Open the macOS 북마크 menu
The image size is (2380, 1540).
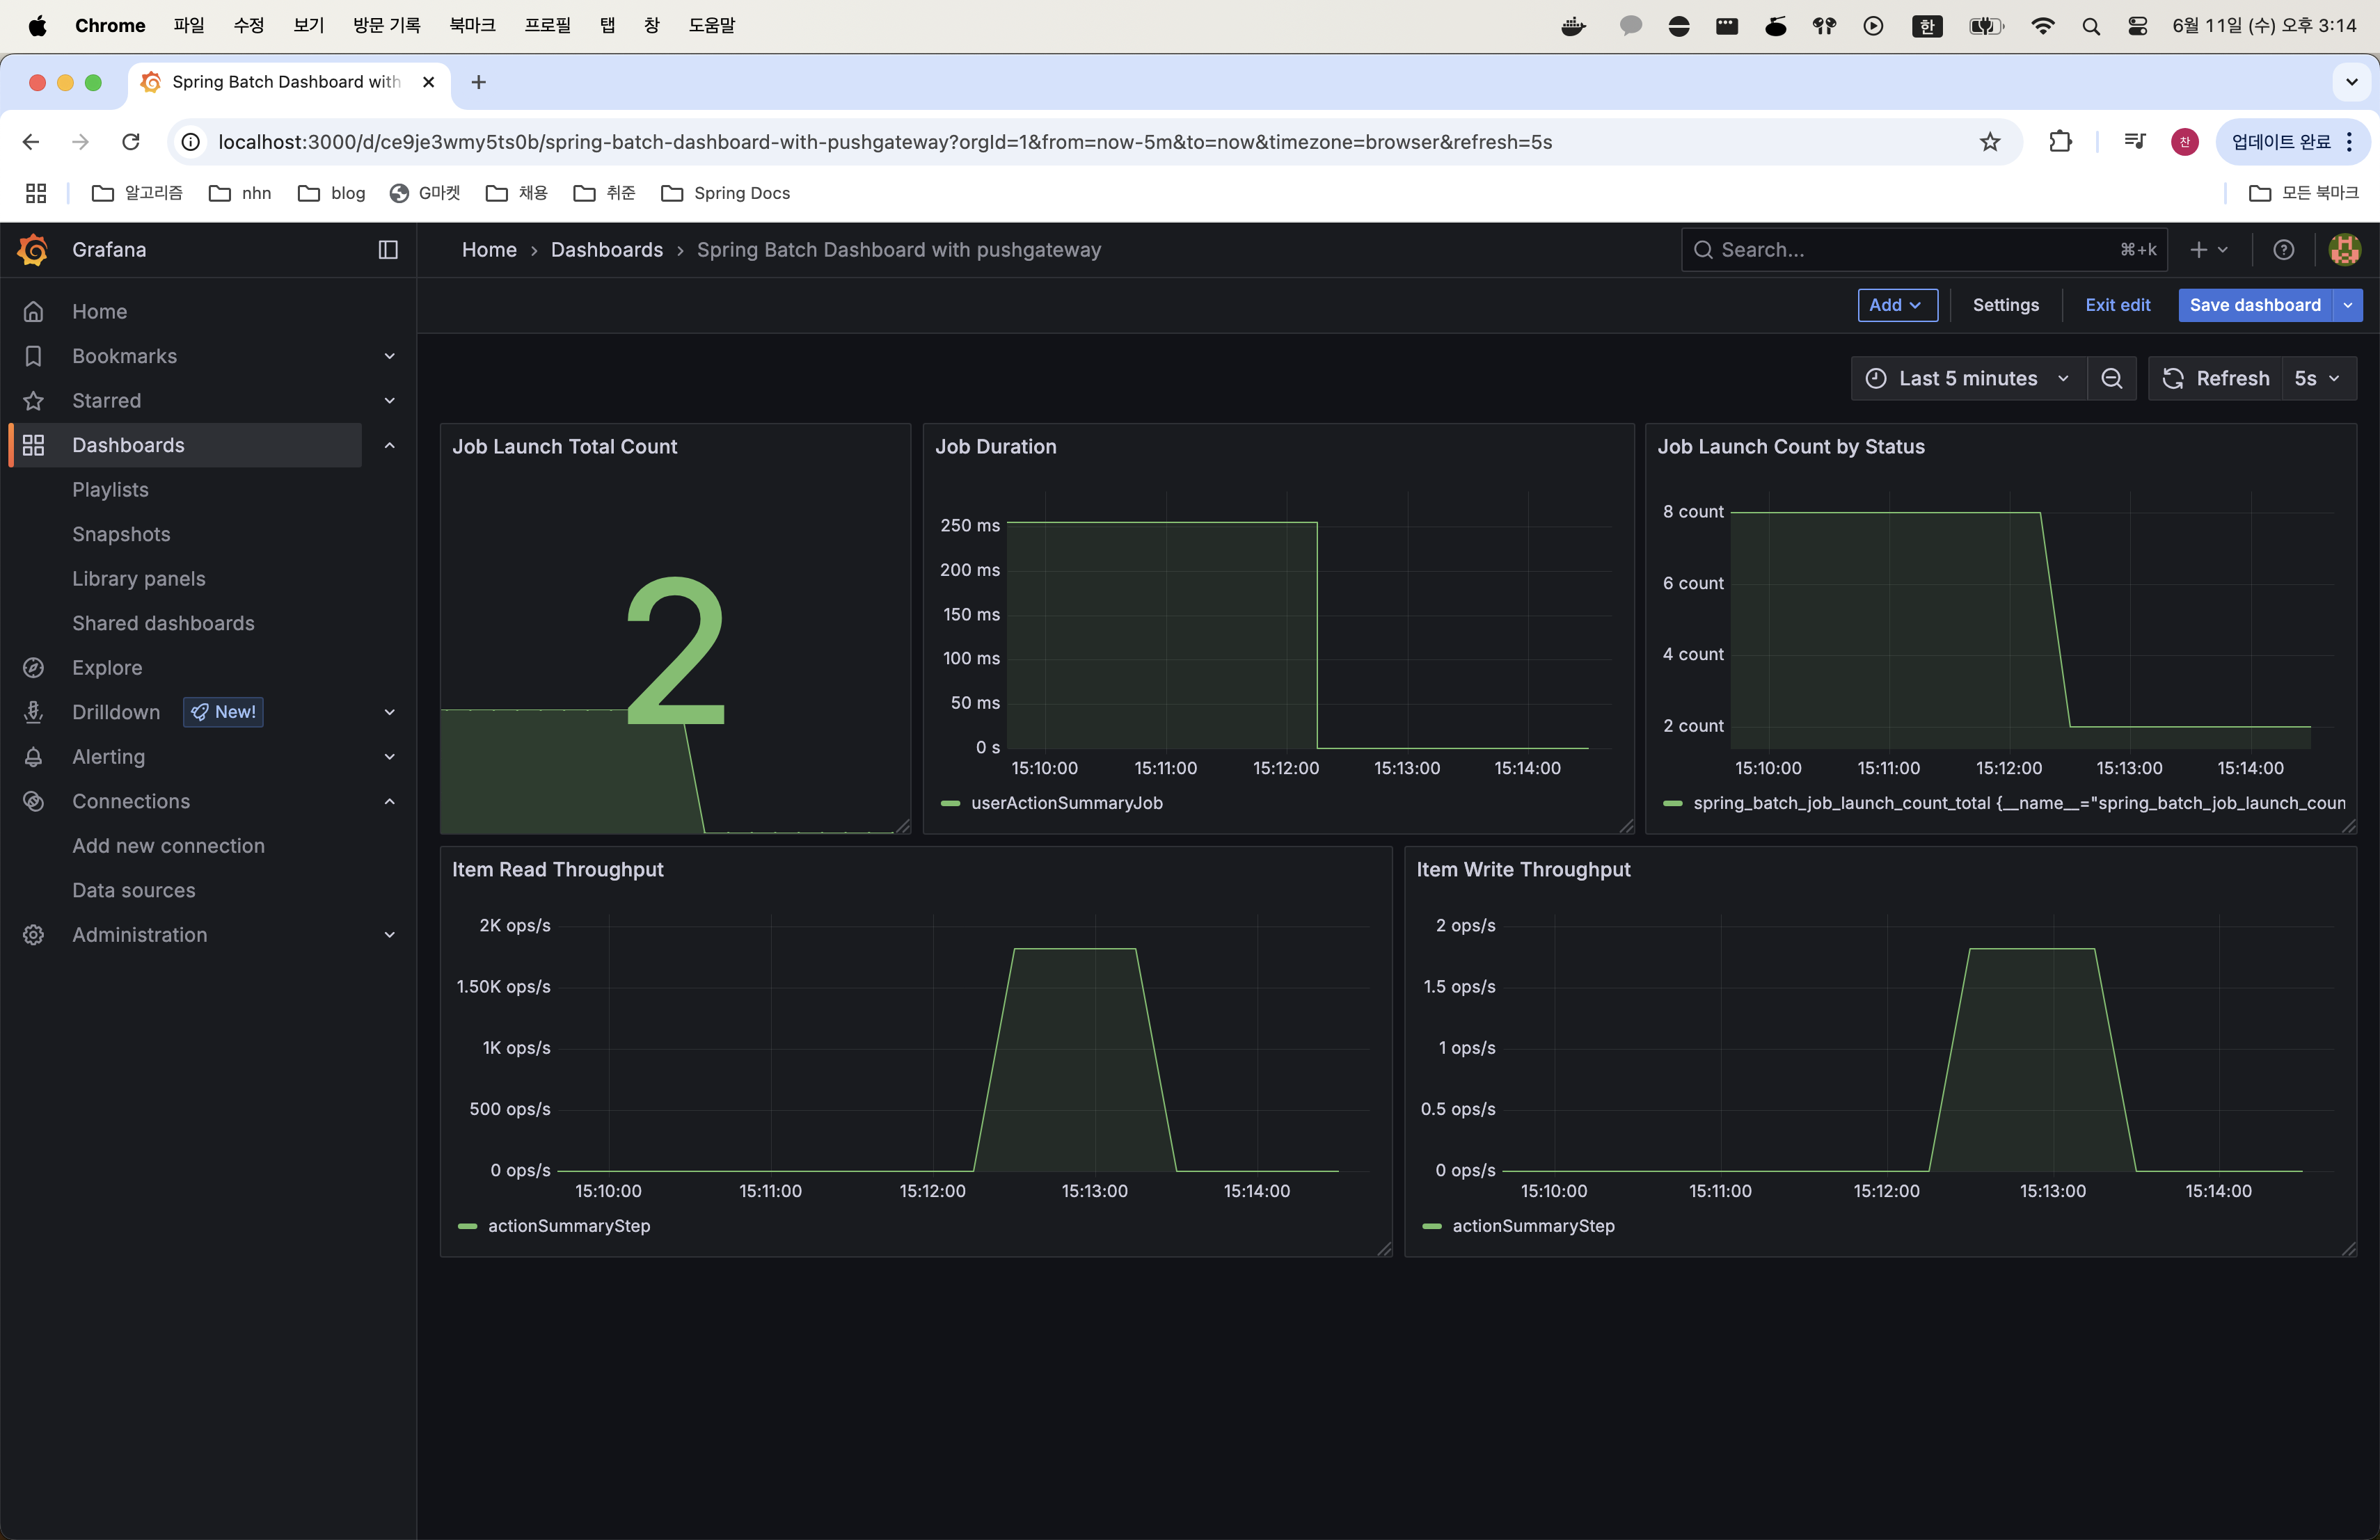pos(472,25)
